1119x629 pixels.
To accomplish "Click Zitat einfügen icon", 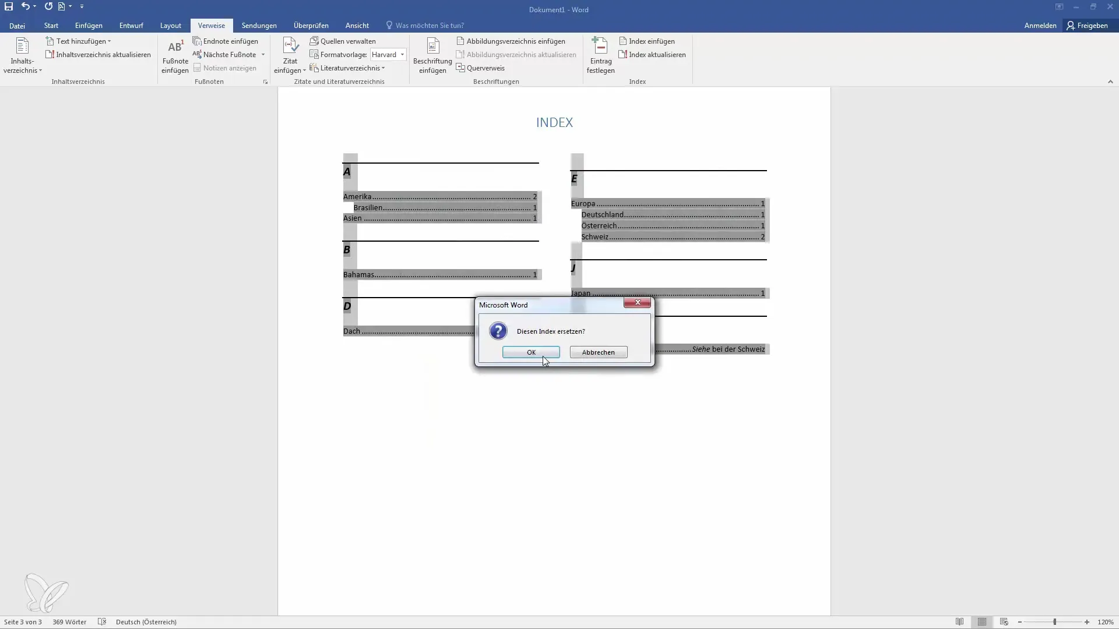I will coord(290,47).
